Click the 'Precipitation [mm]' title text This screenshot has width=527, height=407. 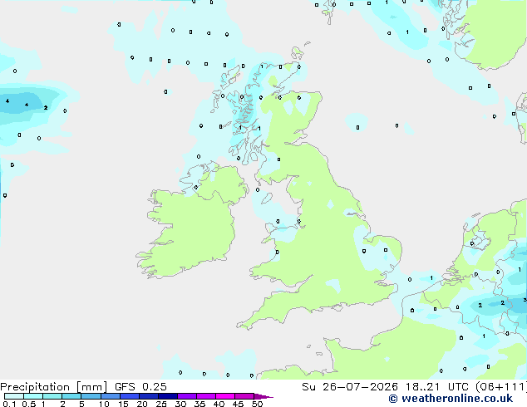[x=54, y=387]
